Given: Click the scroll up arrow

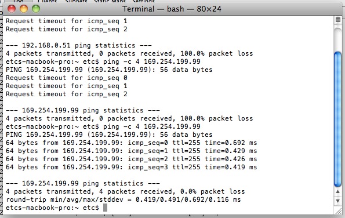Looking at the screenshot, I should 337,191.
